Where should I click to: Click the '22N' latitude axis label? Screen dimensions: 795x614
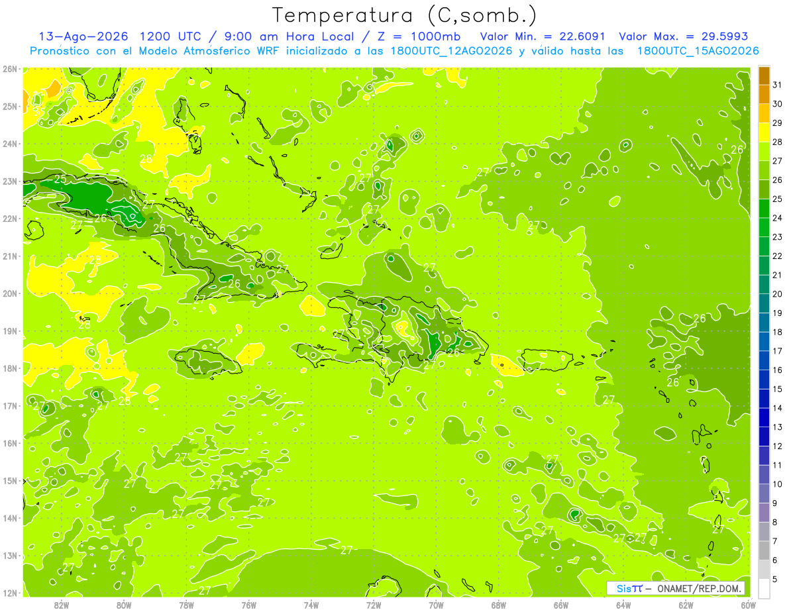point(10,219)
